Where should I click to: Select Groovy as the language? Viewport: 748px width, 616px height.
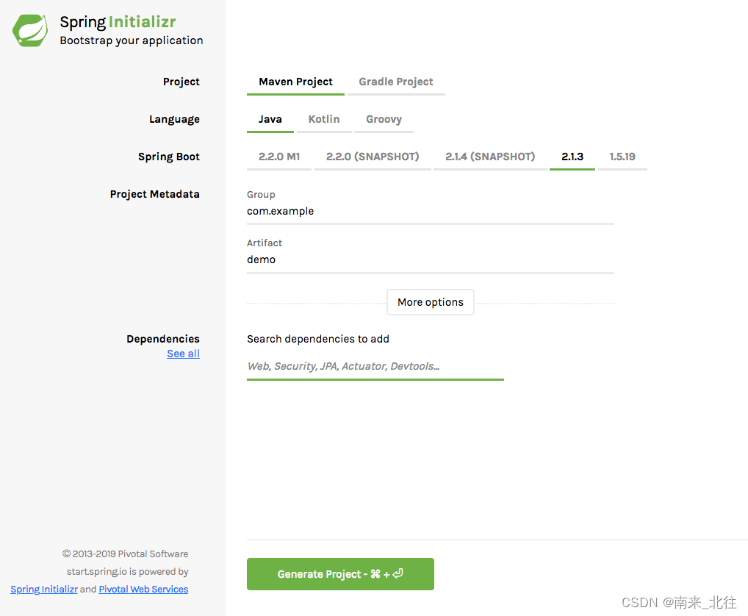384,118
